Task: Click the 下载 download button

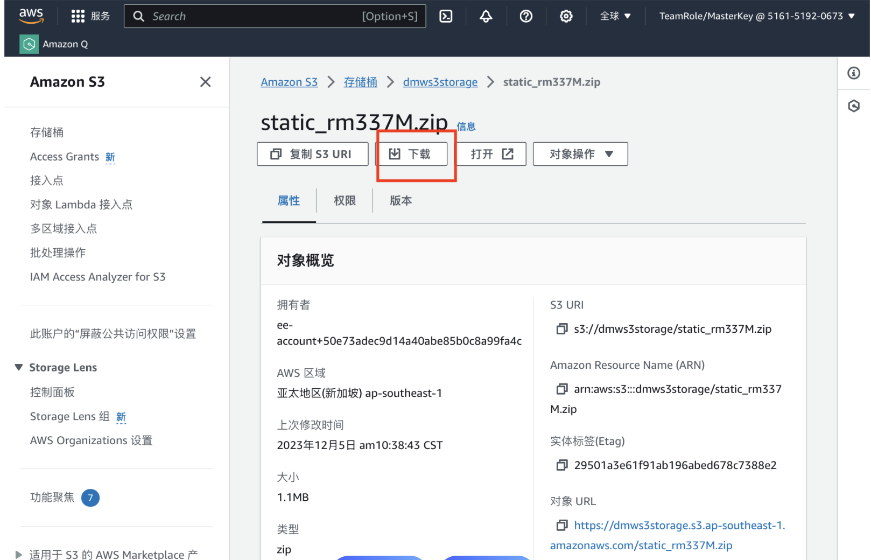Action: pos(411,154)
